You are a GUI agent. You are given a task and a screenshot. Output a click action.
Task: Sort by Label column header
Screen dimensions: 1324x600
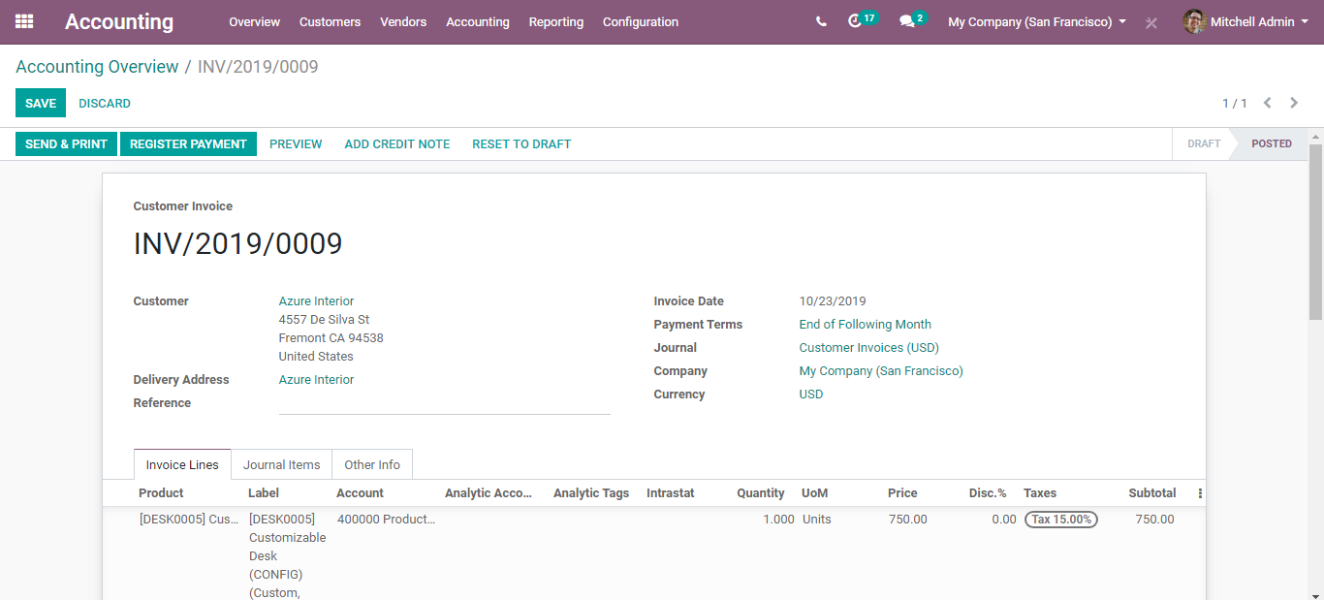click(264, 493)
